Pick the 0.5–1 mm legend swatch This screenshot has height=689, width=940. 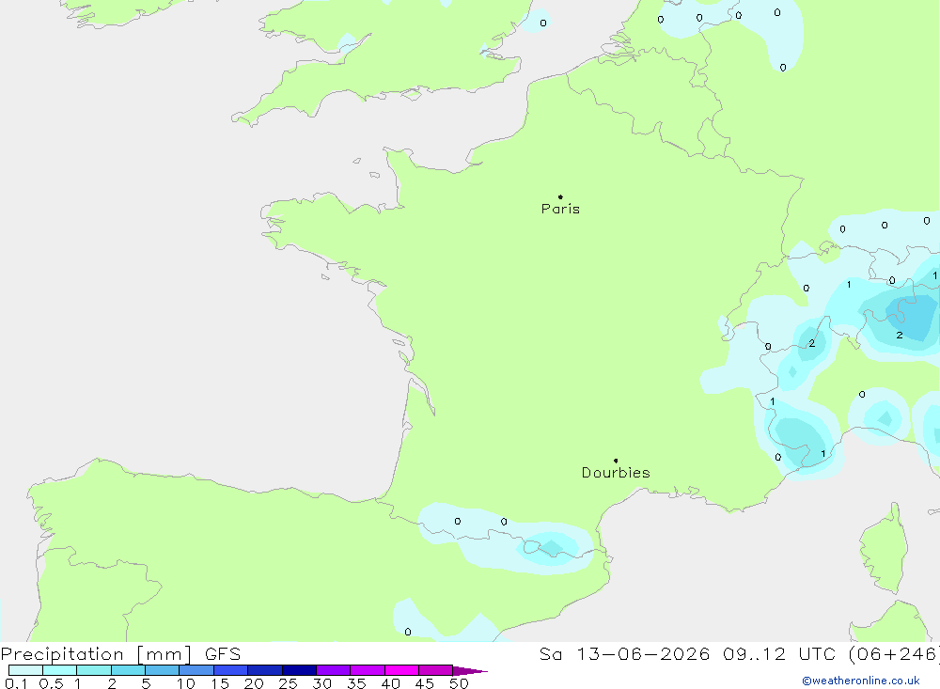coord(59,670)
